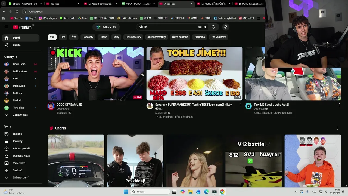Screen dimensions: 348x196
Task: Select the Mixy chip
Action: [x=116, y=37]
